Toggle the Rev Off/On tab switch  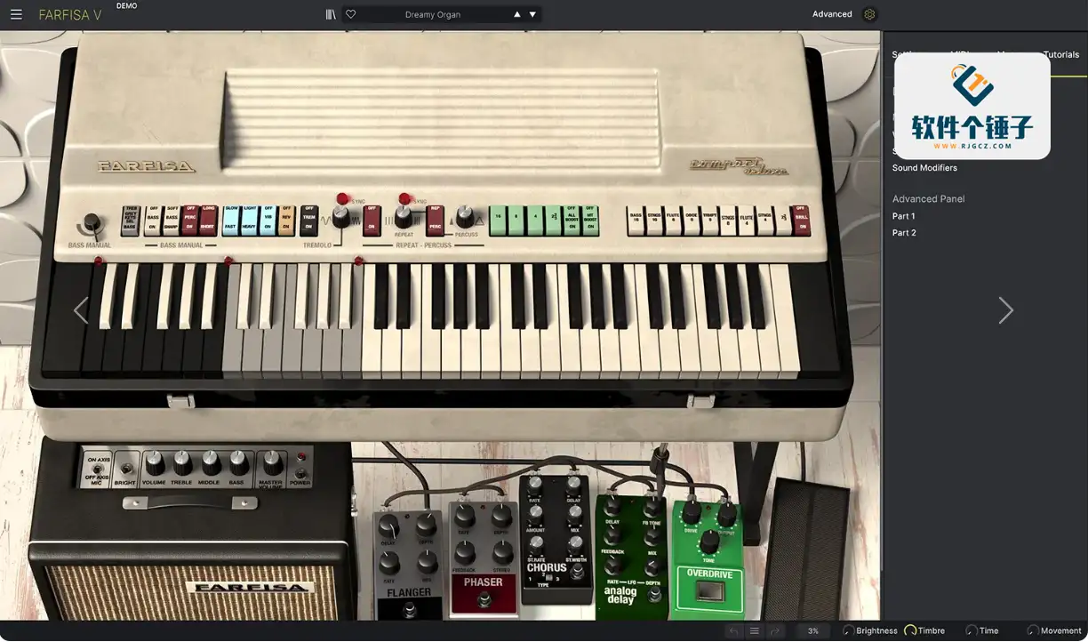[x=286, y=221]
